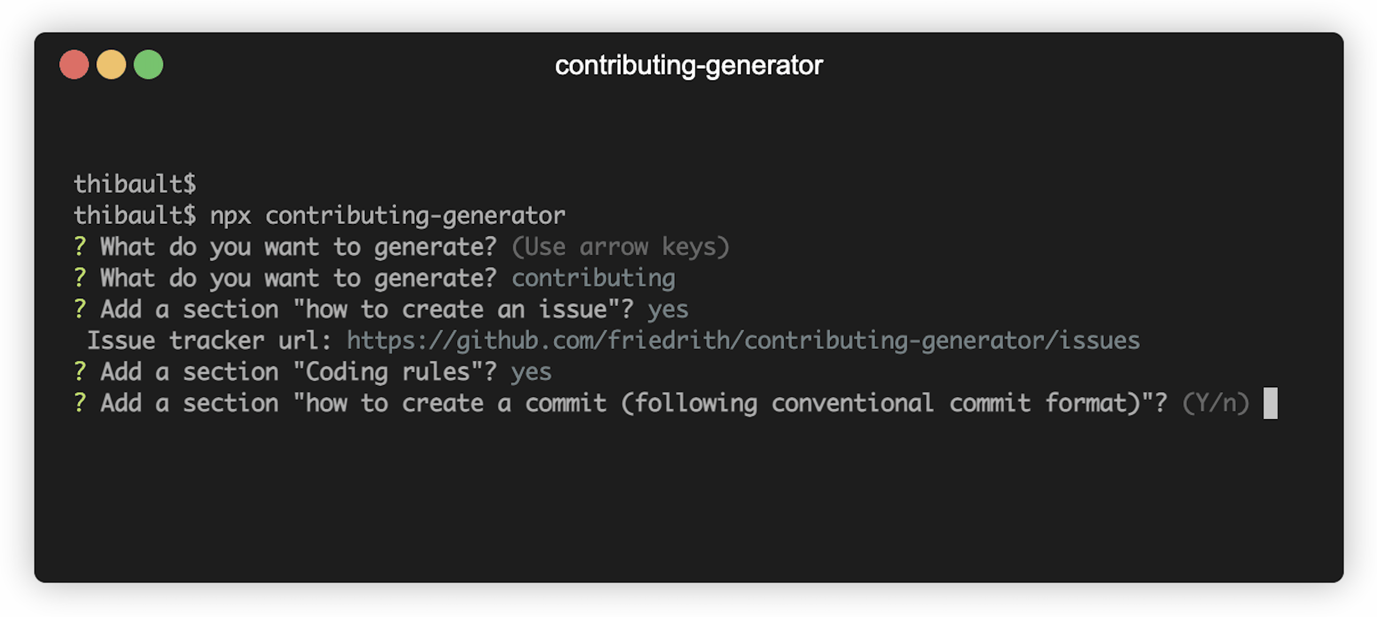Select the npx contributing-generator command line

[388, 214]
